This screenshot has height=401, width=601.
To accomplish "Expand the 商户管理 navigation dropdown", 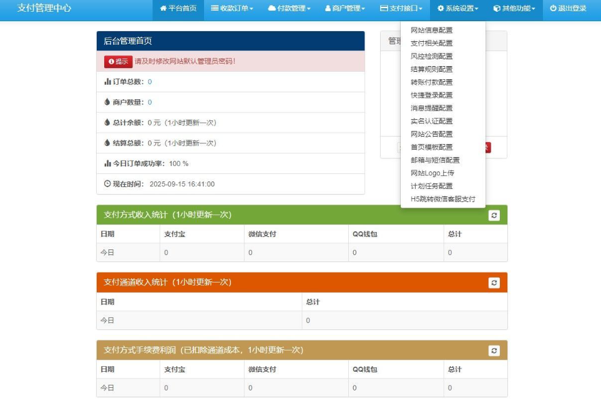I will click(x=344, y=9).
